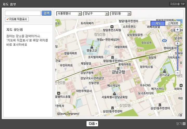Click the 대림e-편한세상2차 label

108,40
